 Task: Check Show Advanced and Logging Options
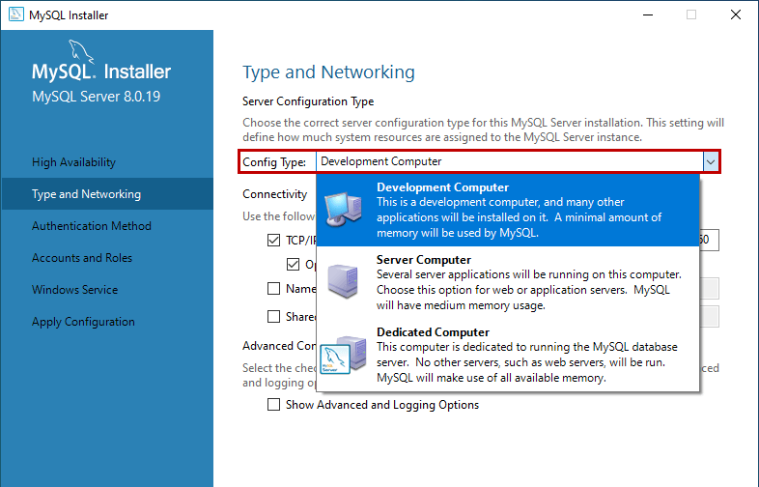(274, 405)
